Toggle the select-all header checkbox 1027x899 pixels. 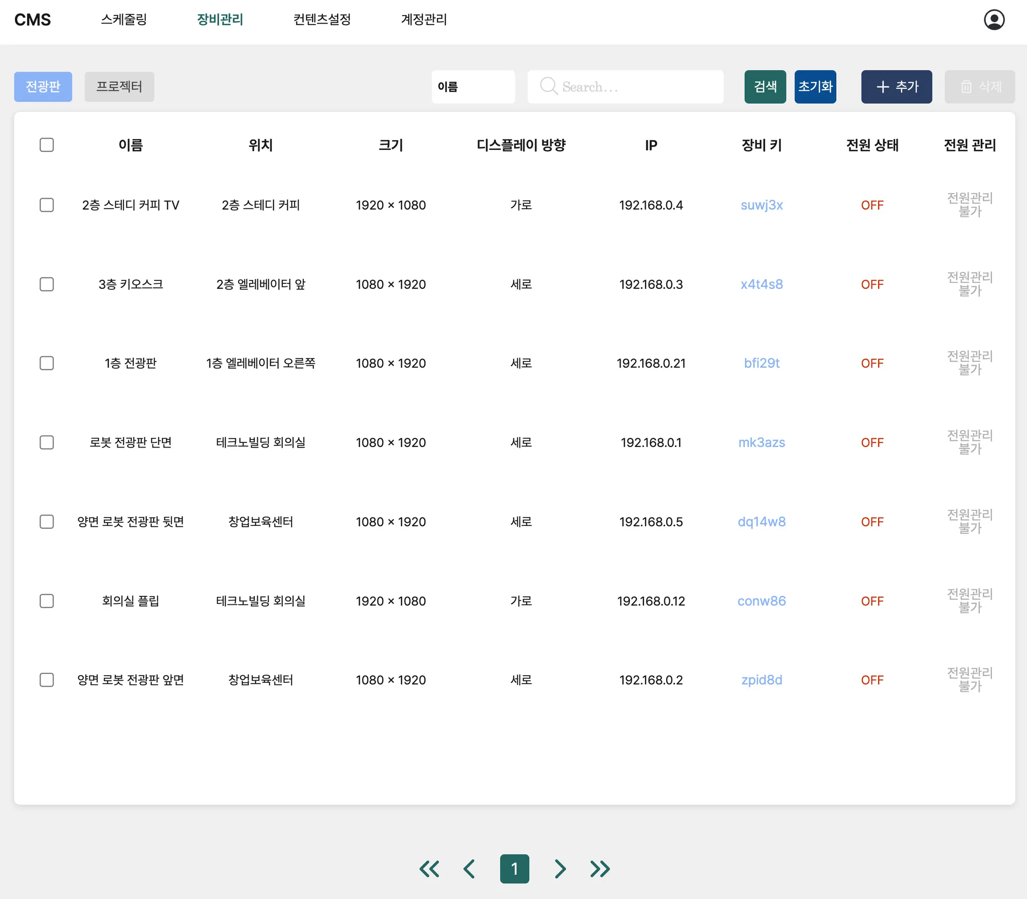47,145
